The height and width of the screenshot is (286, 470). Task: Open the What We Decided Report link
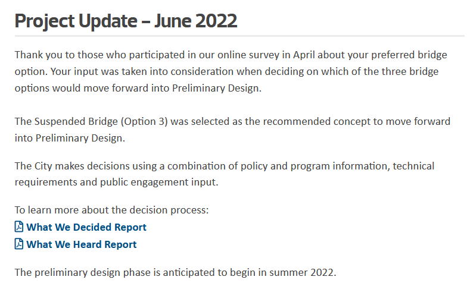click(86, 227)
